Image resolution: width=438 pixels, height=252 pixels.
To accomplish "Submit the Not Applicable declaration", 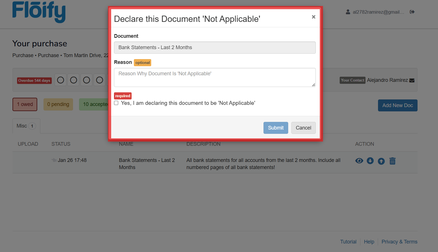I will (275, 128).
